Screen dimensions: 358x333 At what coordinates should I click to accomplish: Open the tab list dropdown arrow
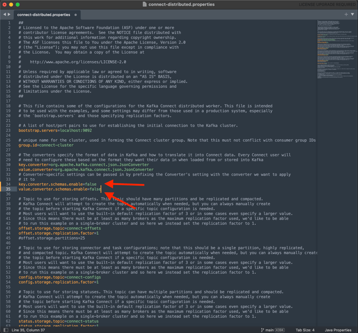click(x=353, y=14)
